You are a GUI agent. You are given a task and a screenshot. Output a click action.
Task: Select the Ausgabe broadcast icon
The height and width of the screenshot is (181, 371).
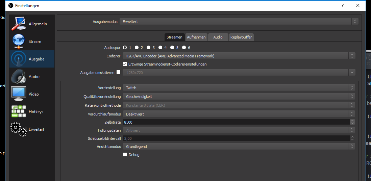pyautogui.click(x=19, y=59)
